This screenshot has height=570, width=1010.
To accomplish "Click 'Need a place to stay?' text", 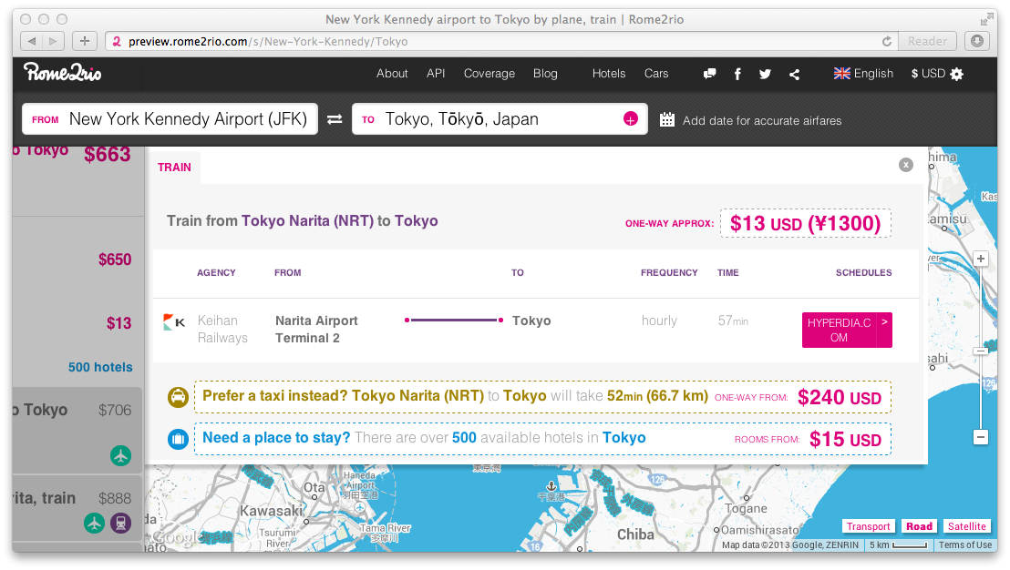I will click(276, 437).
